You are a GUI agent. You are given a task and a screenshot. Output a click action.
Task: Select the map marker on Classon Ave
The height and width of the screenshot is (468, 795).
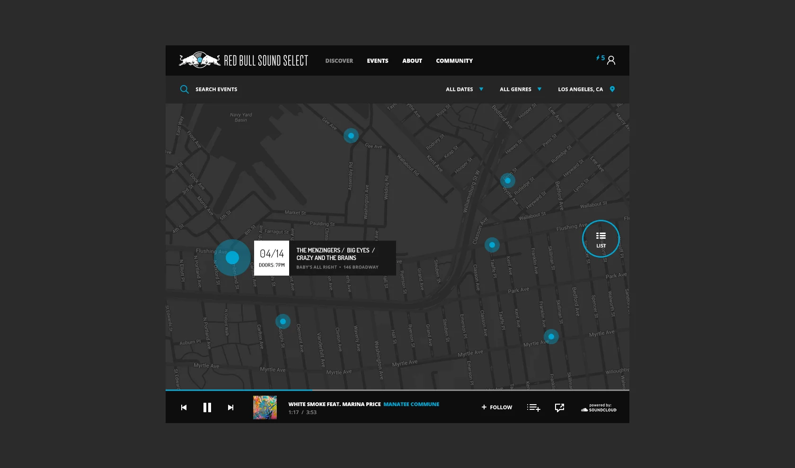(492, 245)
